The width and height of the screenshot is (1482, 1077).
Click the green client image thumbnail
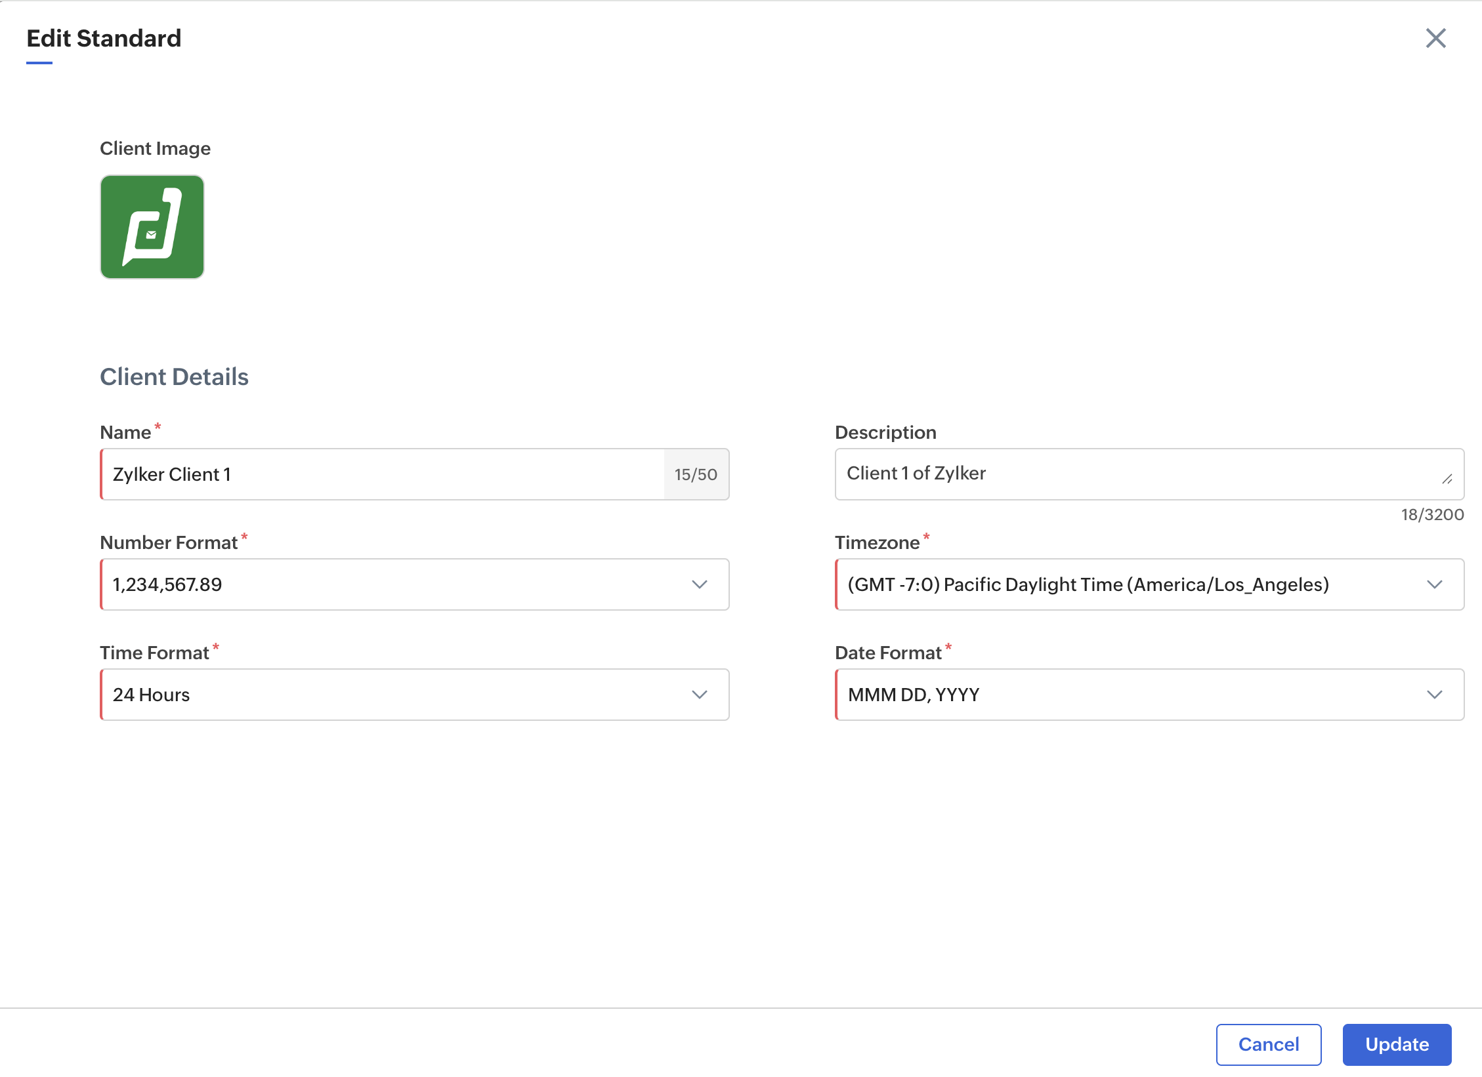[152, 227]
